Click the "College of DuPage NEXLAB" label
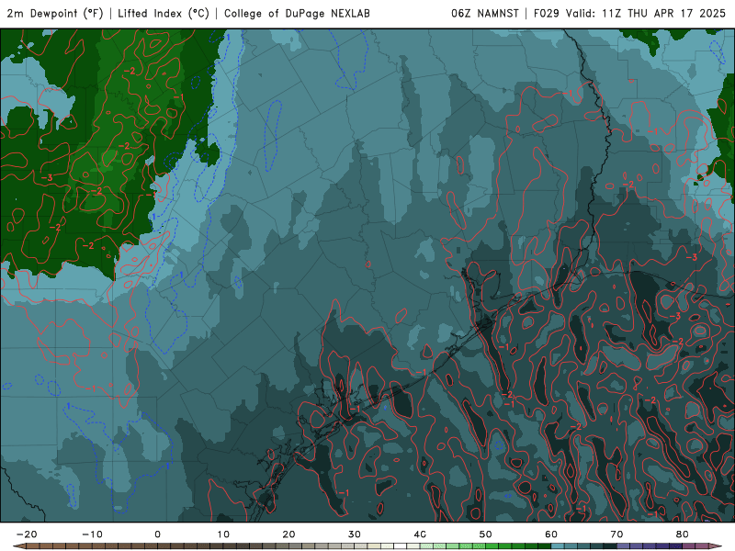Screen dimensions: 735x551 coord(297,13)
